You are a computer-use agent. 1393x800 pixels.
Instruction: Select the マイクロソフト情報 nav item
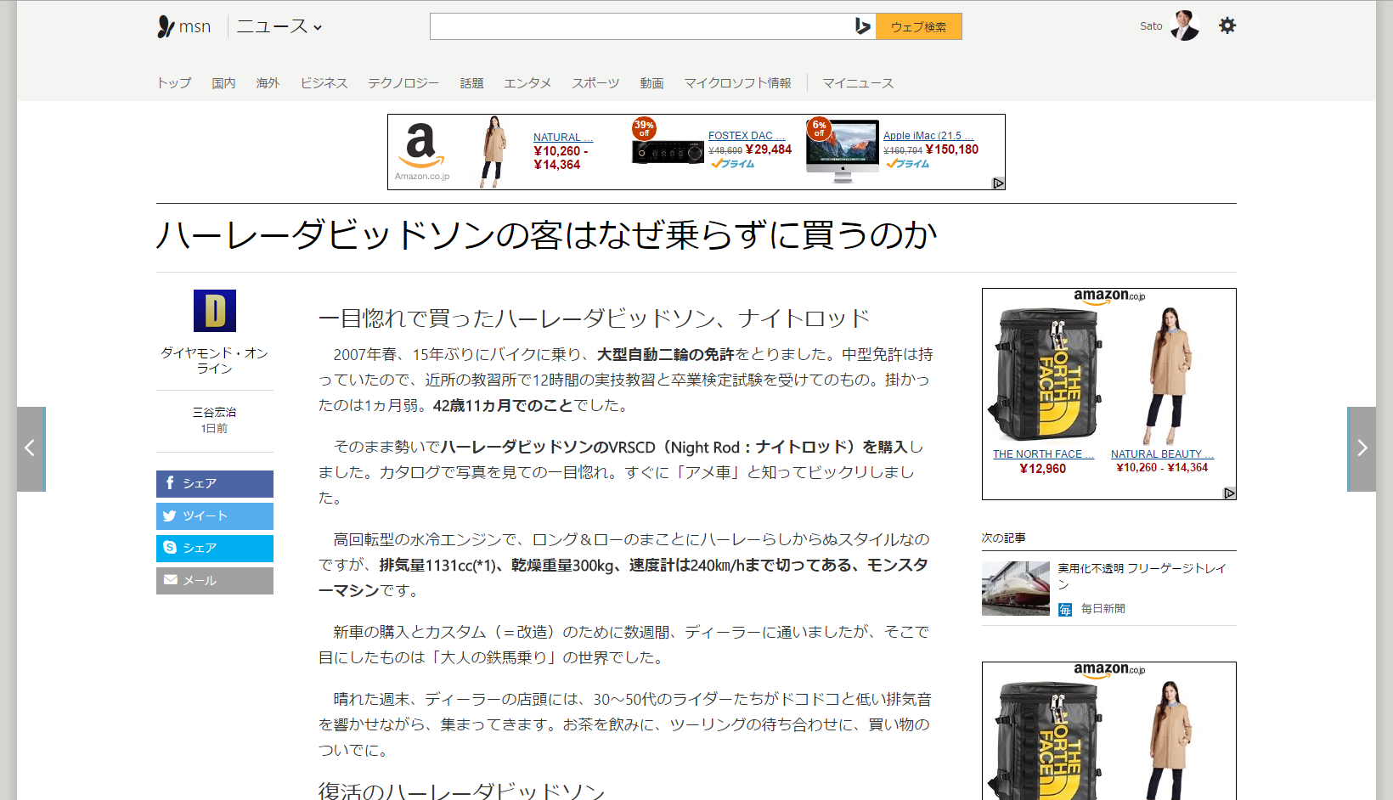[737, 82]
